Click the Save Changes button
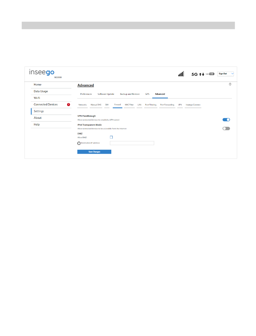Image resolution: width=256 pixels, height=336 pixels. 94,152
